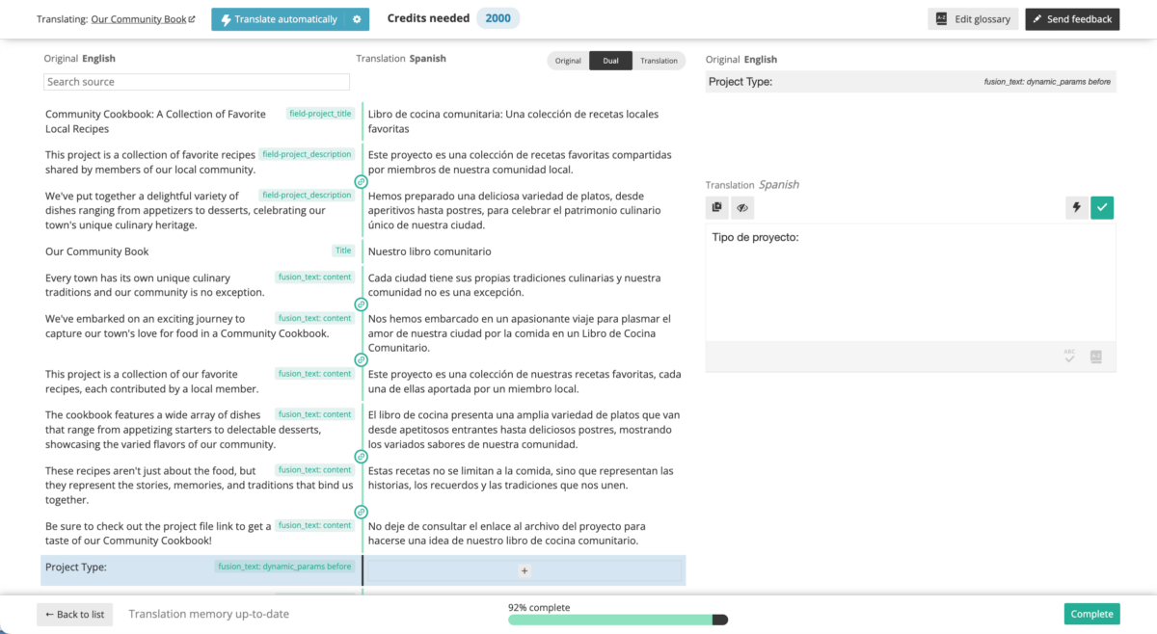Run spellcheck using the ABC icon
1157x634 pixels.
click(x=1069, y=357)
